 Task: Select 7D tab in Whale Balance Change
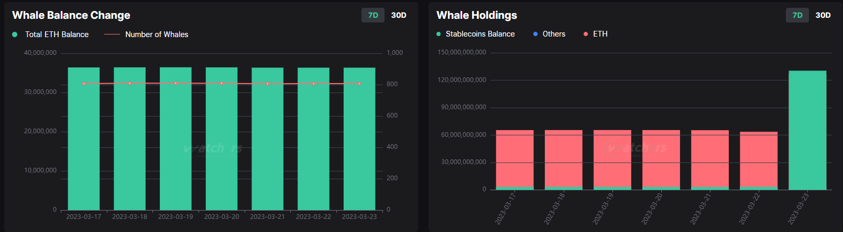[373, 15]
